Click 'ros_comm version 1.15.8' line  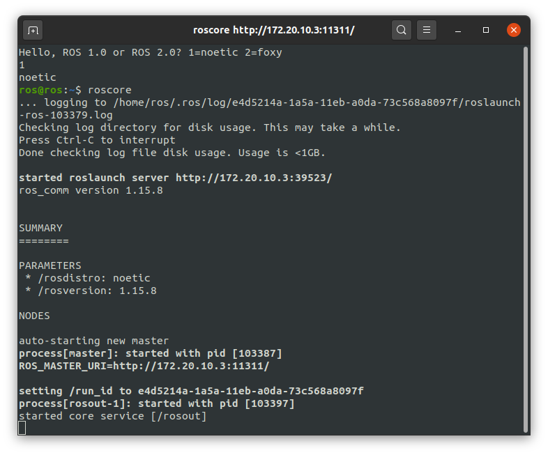coord(91,190)
